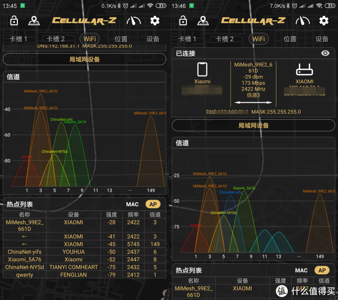The image size is (338, 300).
Task: Switch the right screen's hotspot list to MAC
Action: [301, 271]
